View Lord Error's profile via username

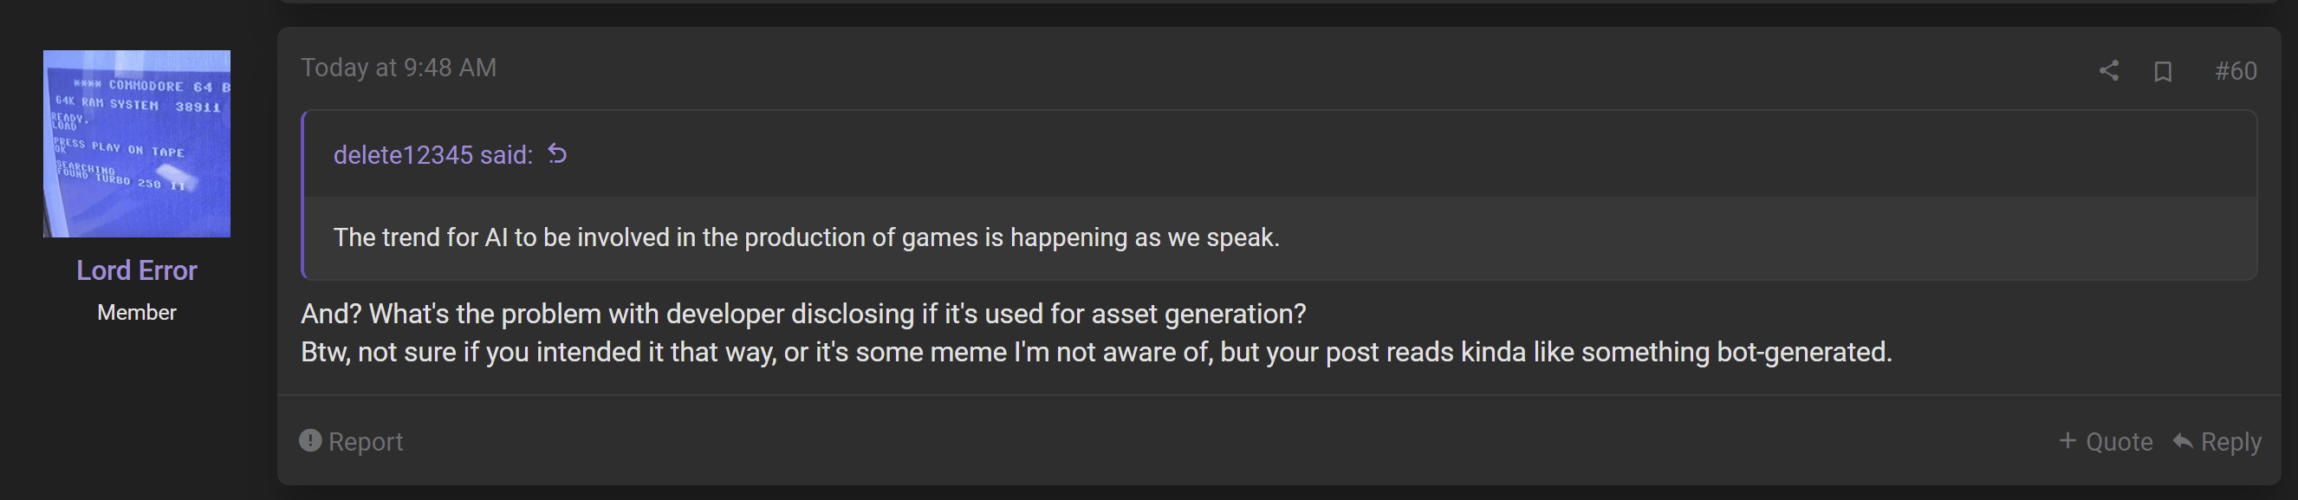click(137, 270)
